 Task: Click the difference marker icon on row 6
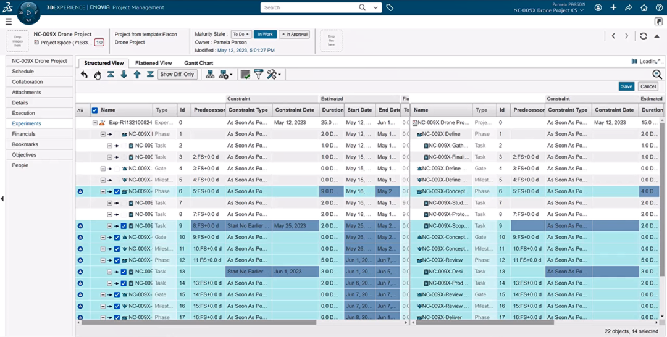[80, 191]
